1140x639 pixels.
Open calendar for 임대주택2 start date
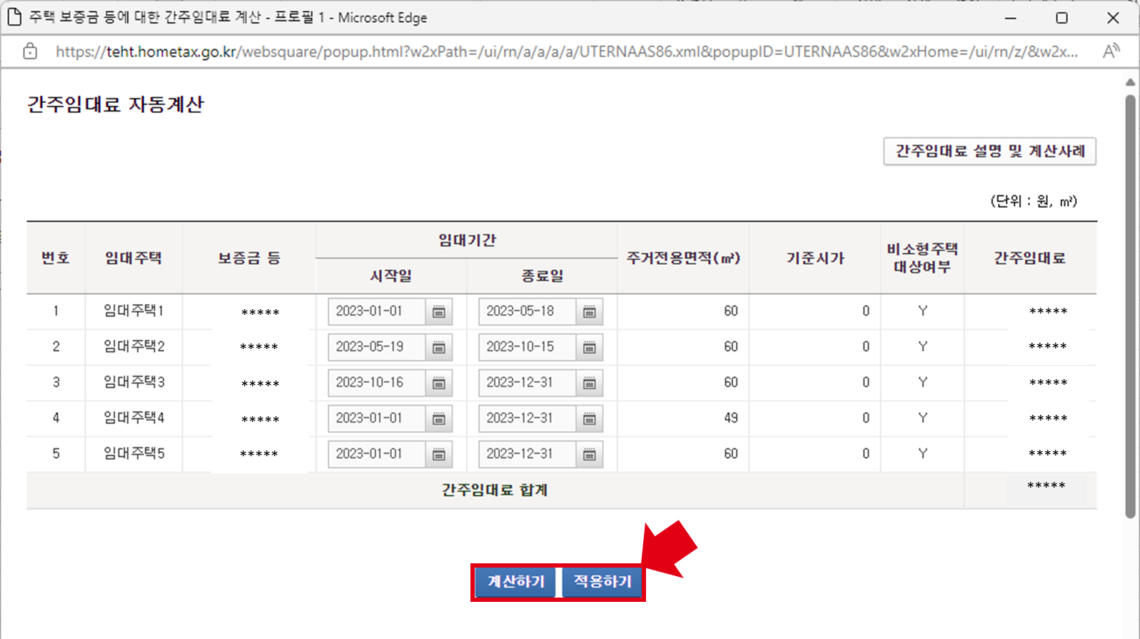click(439, 348)
